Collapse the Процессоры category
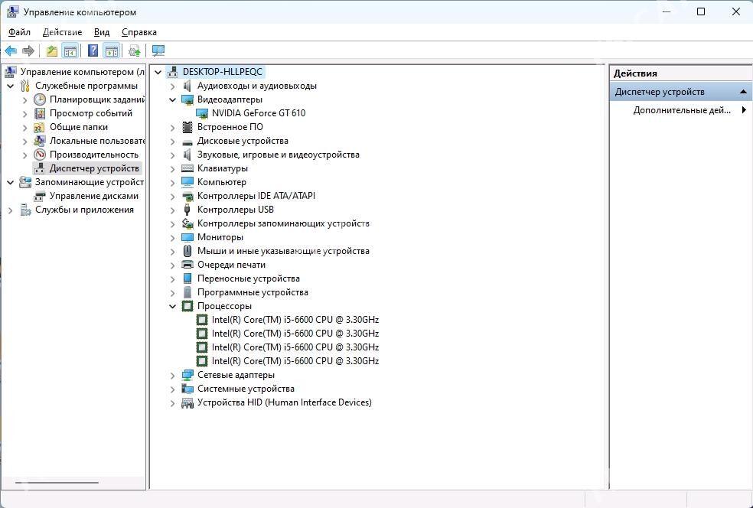Image resolution: width=753 pixels, height=508 pixels. pos(173,306)
